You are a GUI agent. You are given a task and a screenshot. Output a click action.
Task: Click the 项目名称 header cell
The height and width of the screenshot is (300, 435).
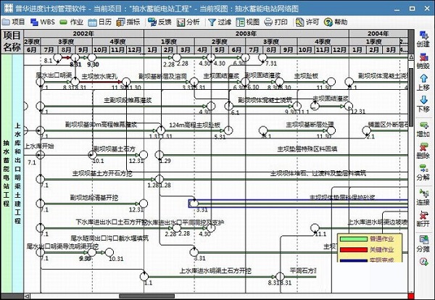[x=12, y=41]
